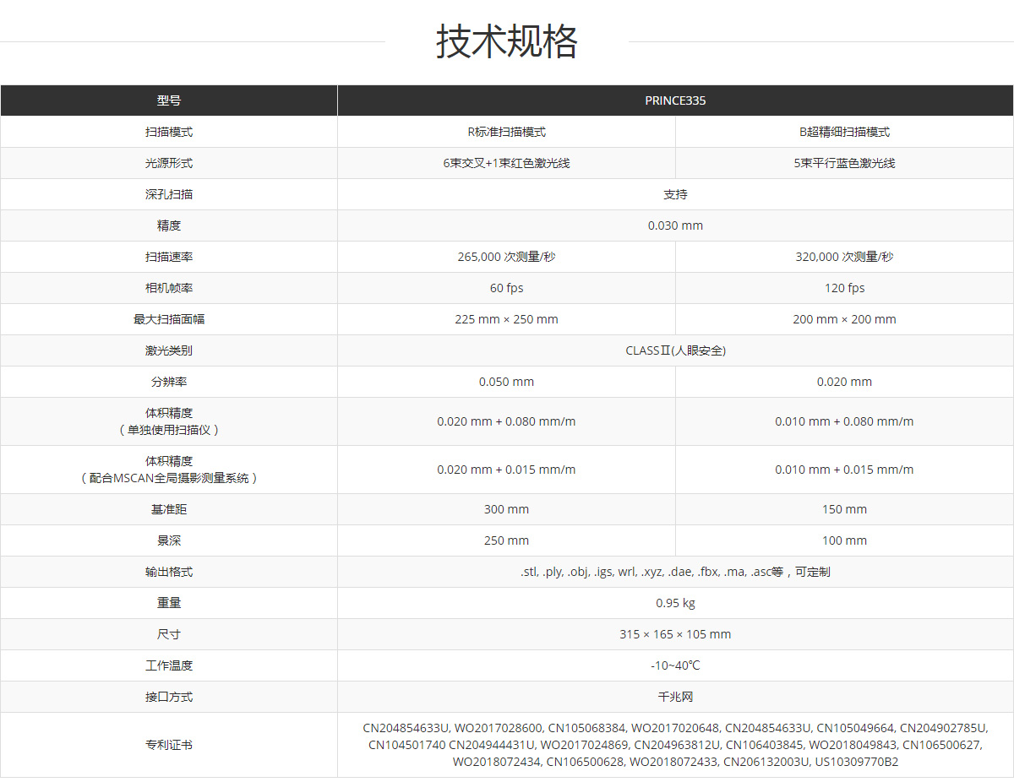This screenshot has width=1014, height=782.
Task: Click the 千兆网 interface value
Action: [675, 697]
